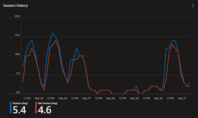Click the blue line's highest peak near 16

tap(53, 33)
